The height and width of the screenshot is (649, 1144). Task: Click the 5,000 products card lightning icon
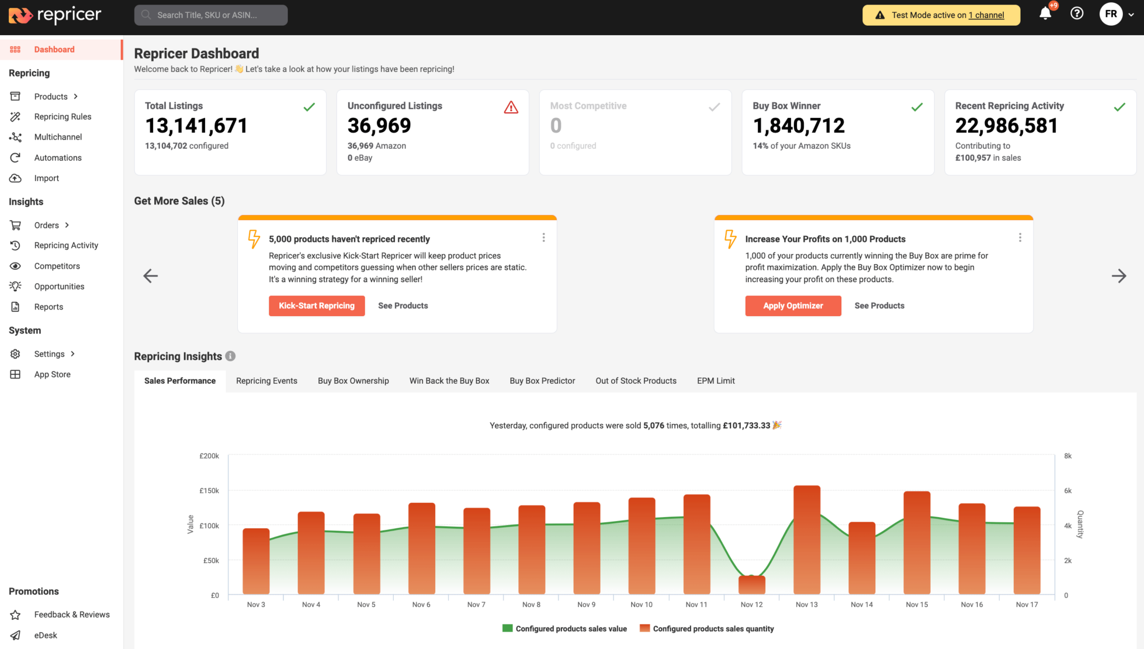tap(254, 239)
